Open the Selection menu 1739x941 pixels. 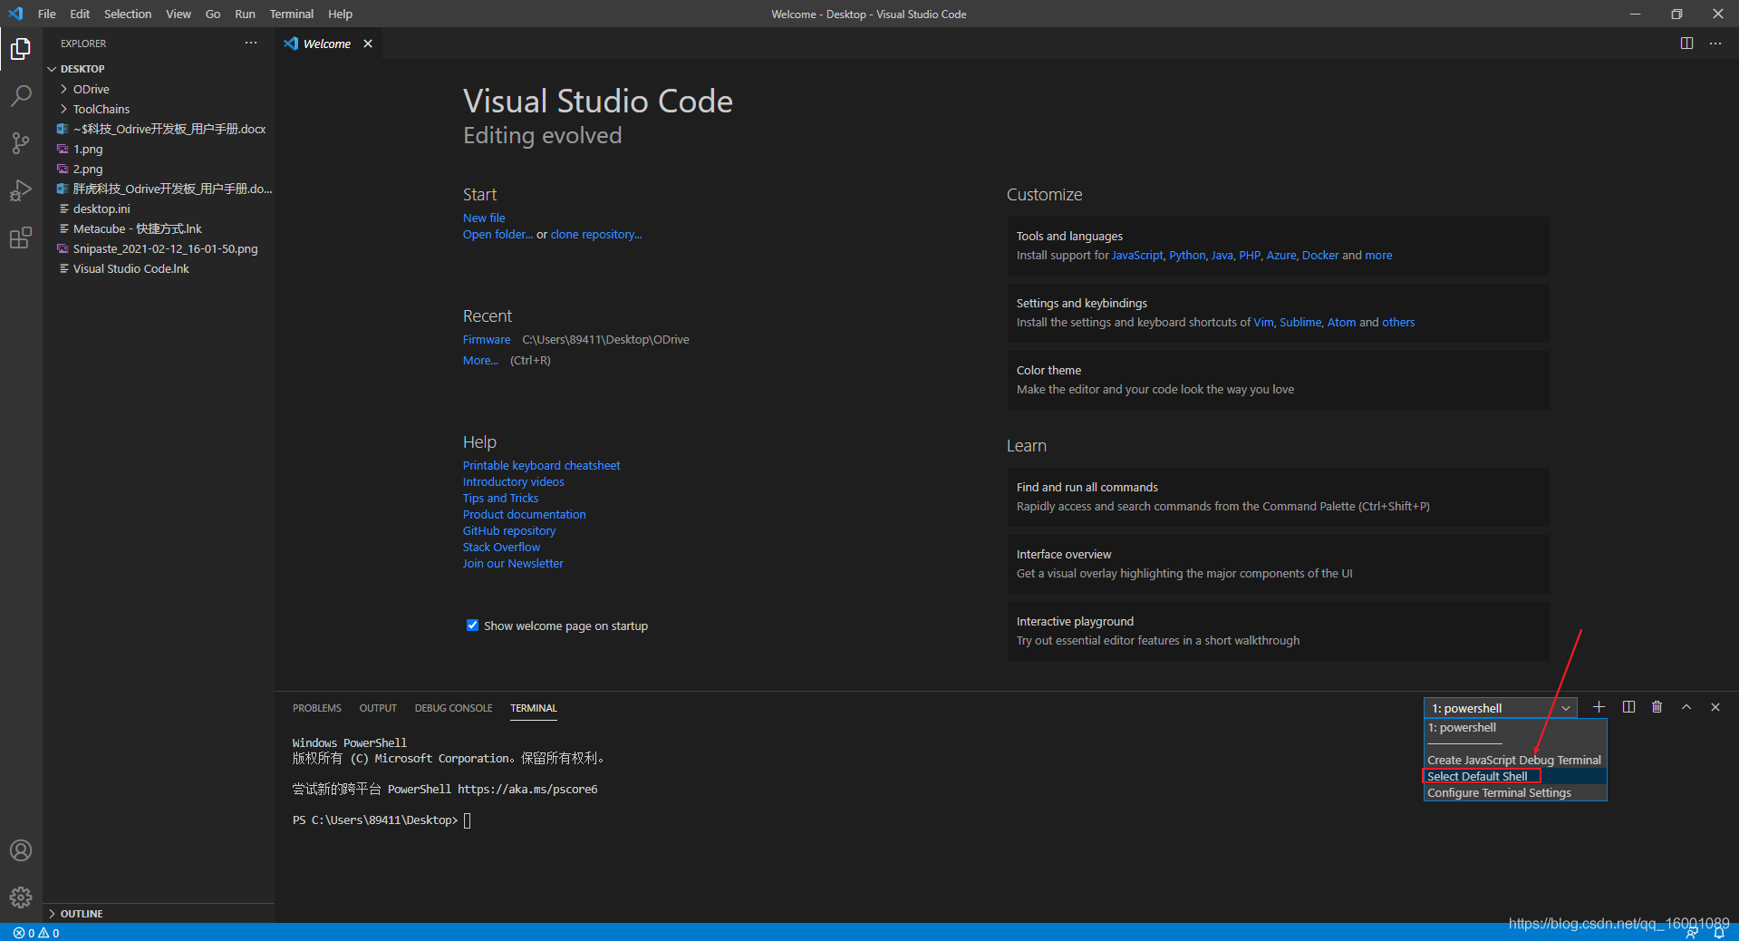coord(128,14)
